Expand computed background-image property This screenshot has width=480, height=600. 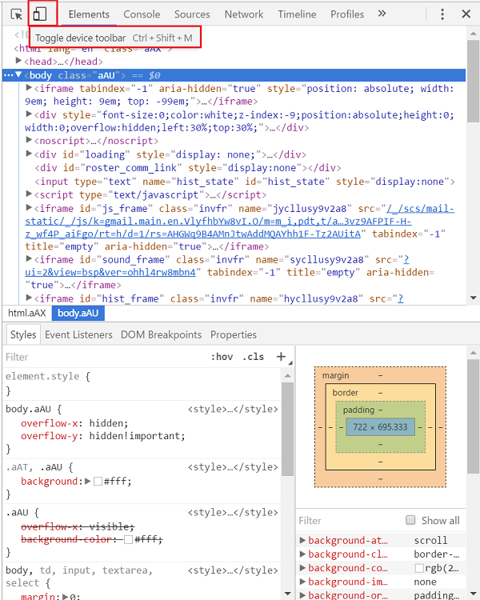(302, 582)
